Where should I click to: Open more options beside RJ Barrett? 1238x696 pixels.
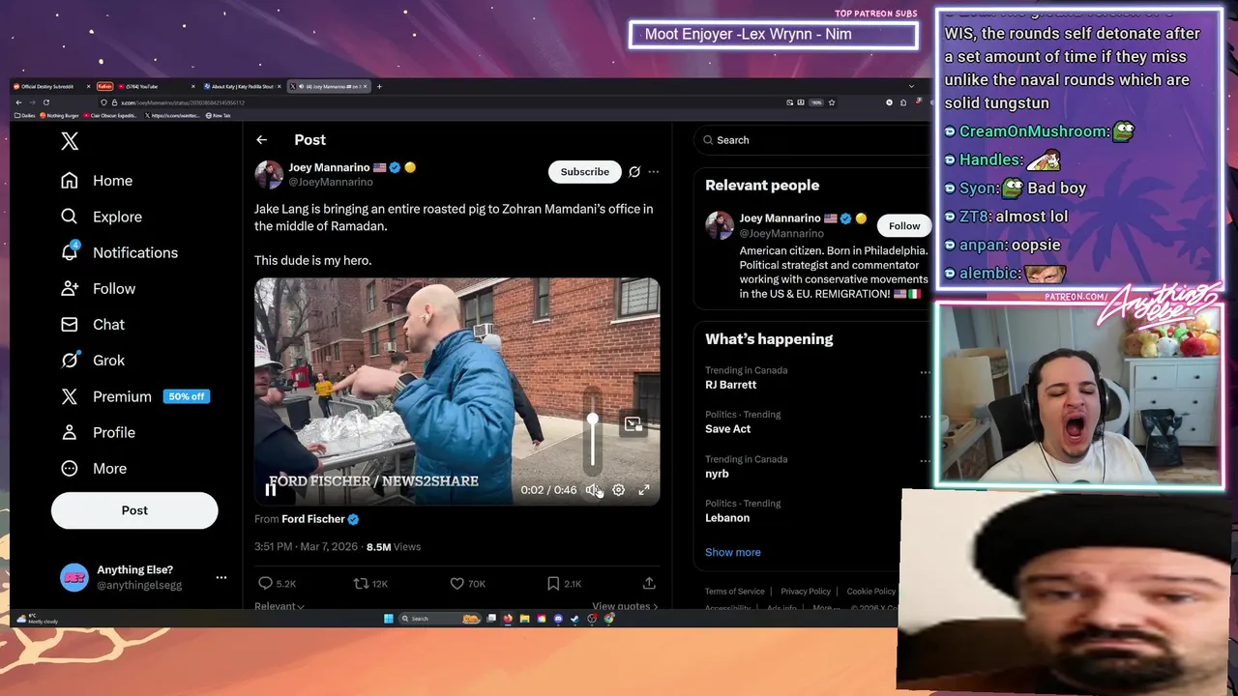click(x=925, y=372)
